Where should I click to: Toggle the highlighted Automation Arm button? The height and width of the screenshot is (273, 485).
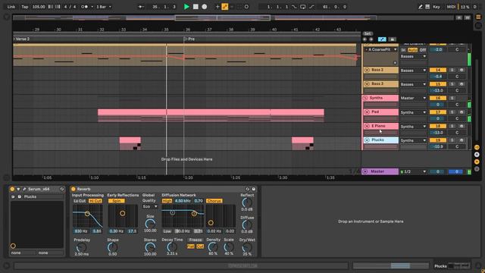225,7
